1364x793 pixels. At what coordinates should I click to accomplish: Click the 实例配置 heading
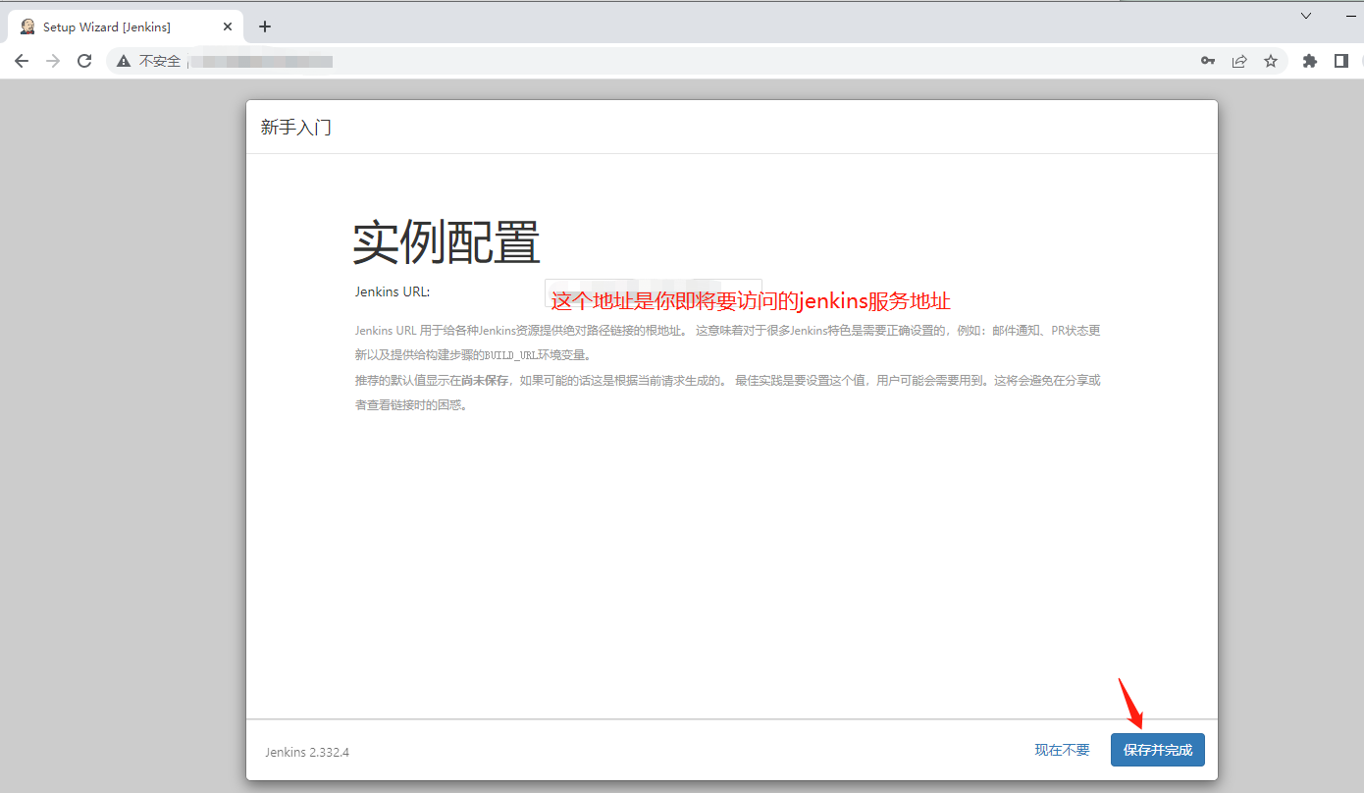(x=446, y=241)
